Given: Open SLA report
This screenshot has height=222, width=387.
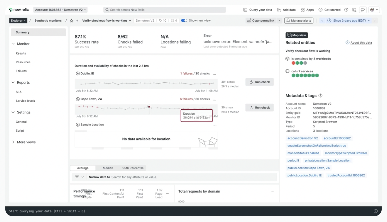Looking at the screenshot, I should (18, 92).
